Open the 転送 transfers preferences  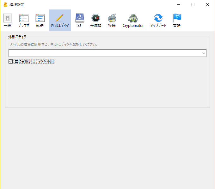click(x=40, y=20)
